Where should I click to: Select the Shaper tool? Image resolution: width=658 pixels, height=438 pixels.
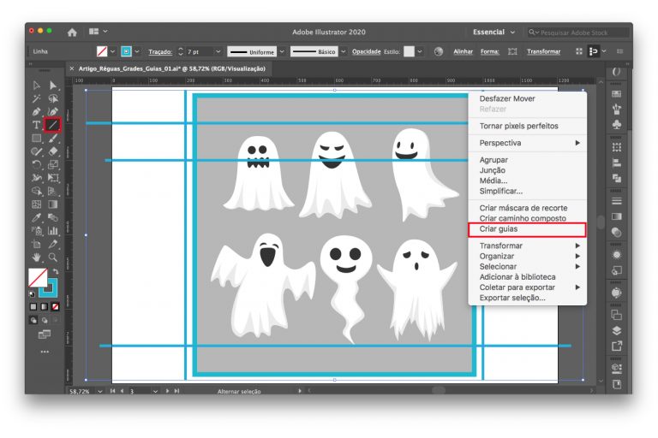pos(37,151)
